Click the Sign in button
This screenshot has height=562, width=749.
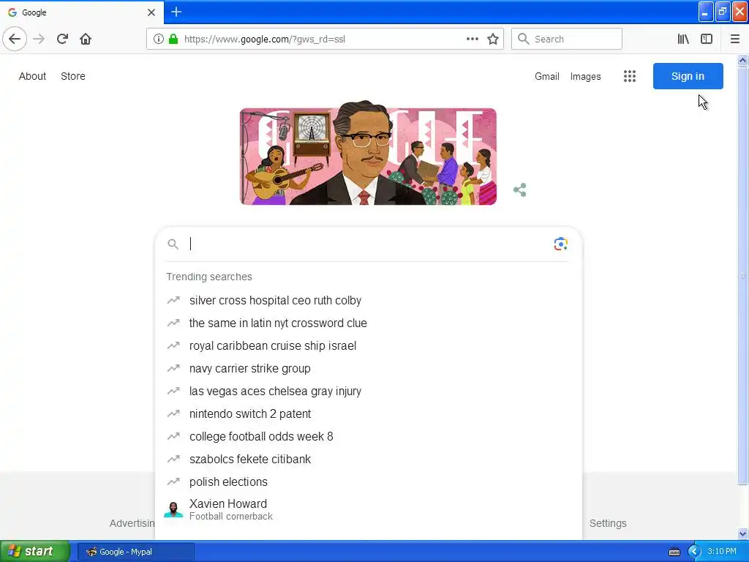click(x=688, y=76)
